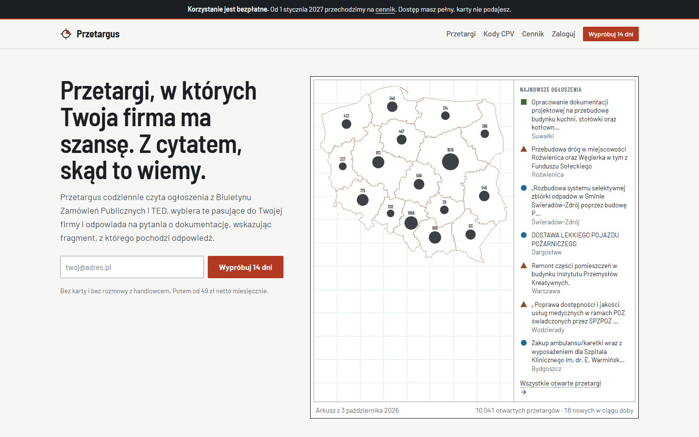
Task: Open Cennik from the top navigation
Action: click(x=533, y=34)
